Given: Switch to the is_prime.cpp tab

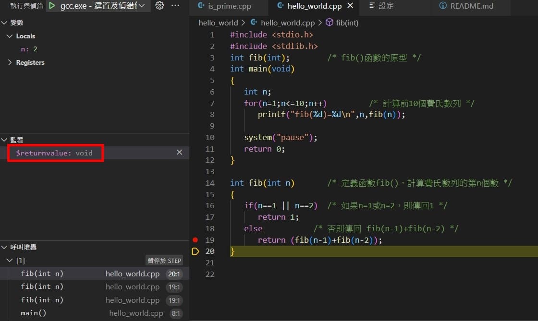Looking at the screenshot, I should pos(228,7).
